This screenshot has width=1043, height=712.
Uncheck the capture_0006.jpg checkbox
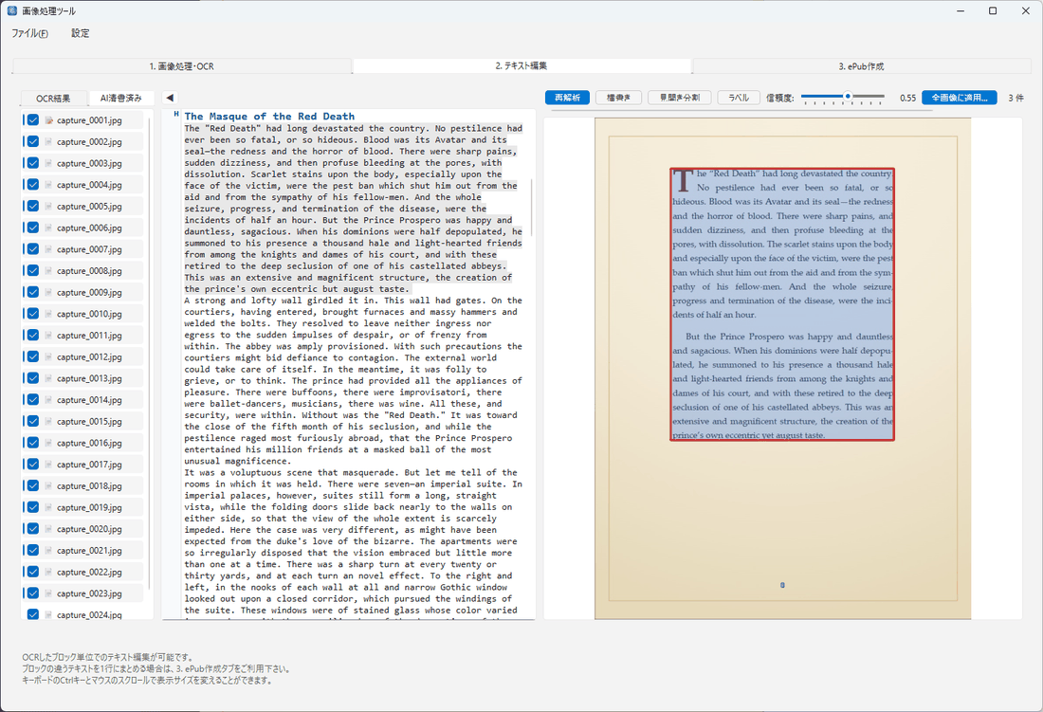coord(32,228)
